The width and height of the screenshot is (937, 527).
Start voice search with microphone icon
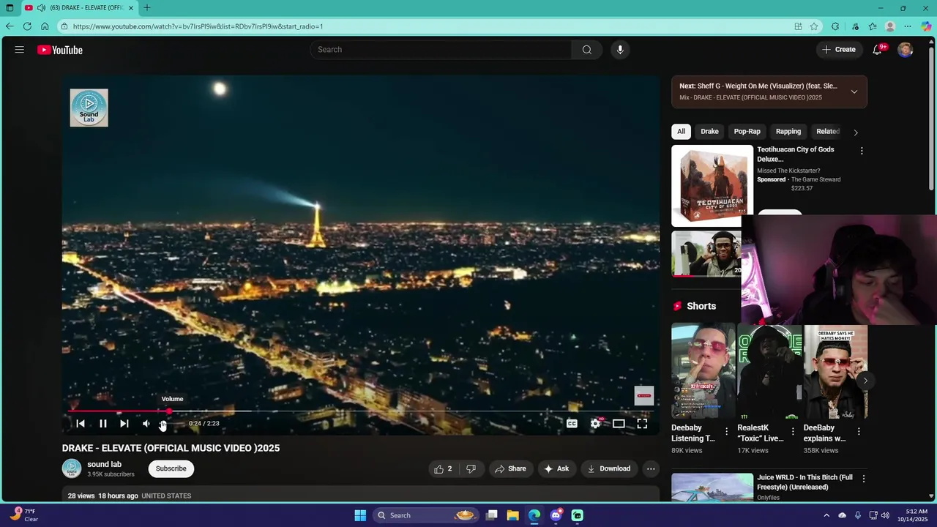coord(620,50)
